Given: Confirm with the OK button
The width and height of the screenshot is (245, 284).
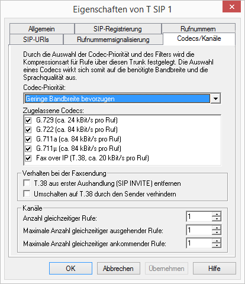Looking at the screenshot, I should [x=70, y=269].
